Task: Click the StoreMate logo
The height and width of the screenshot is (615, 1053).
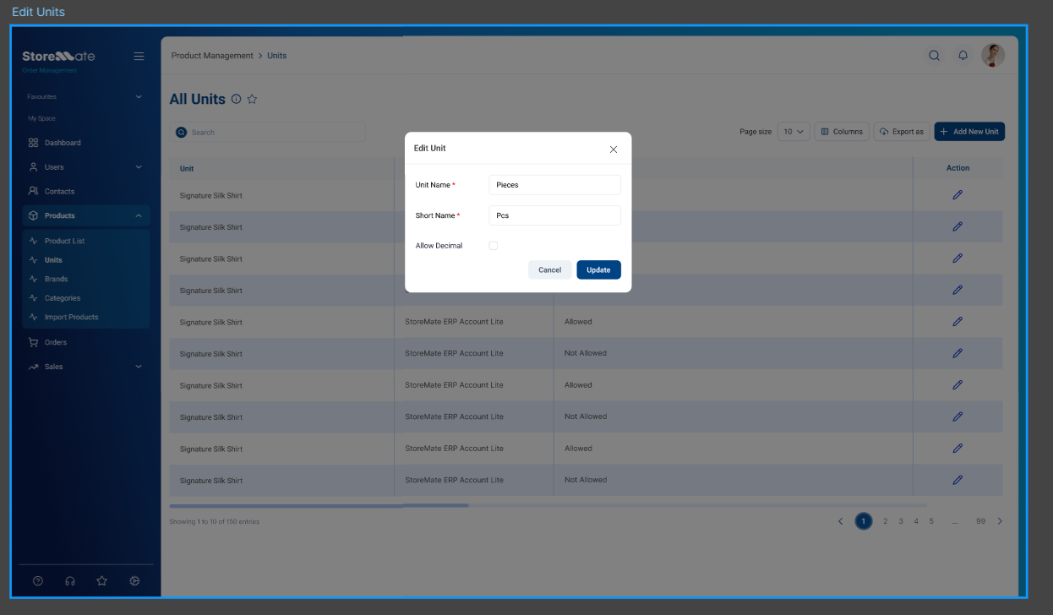Action: pos(58,57)
